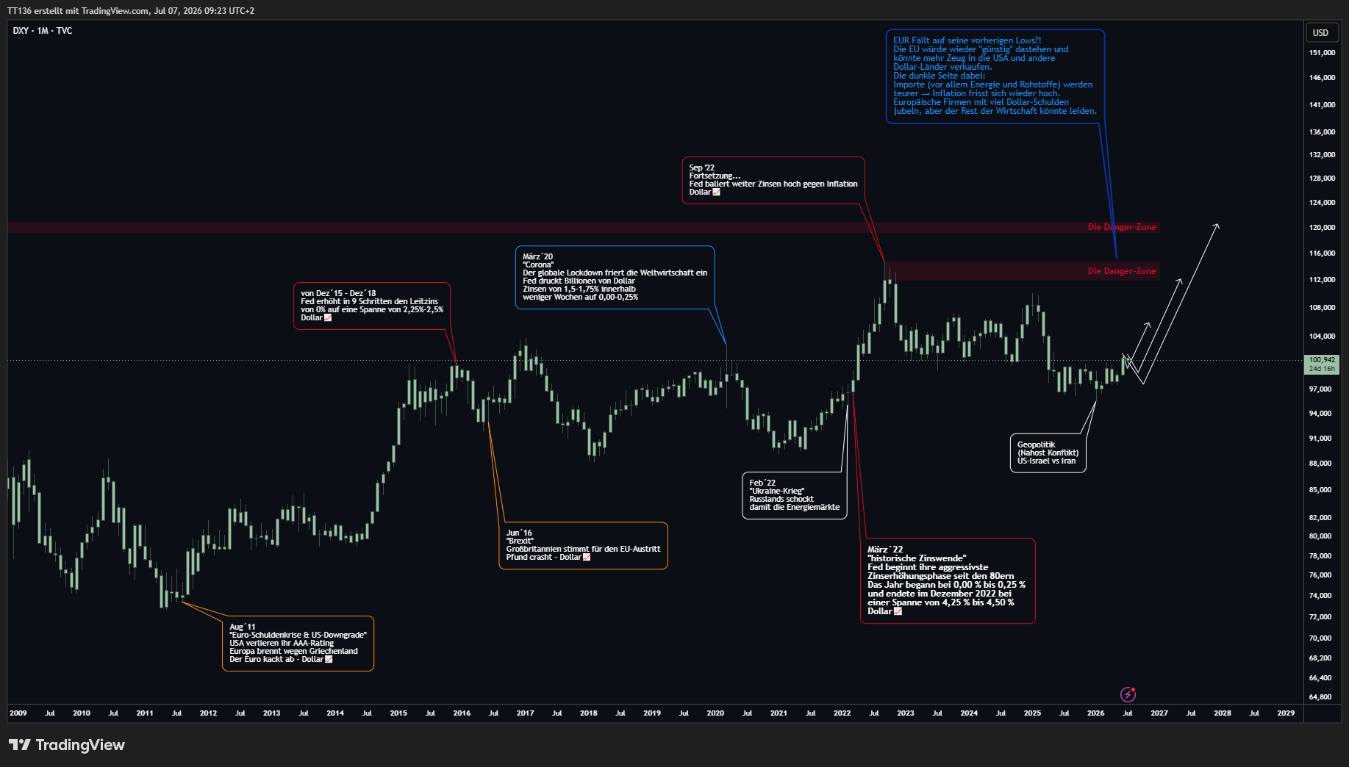The height and width of the screenshot is (767, 1349).
Task: Select the Sep '22 Fortsetzung annotation
Action: click(773, 180)
